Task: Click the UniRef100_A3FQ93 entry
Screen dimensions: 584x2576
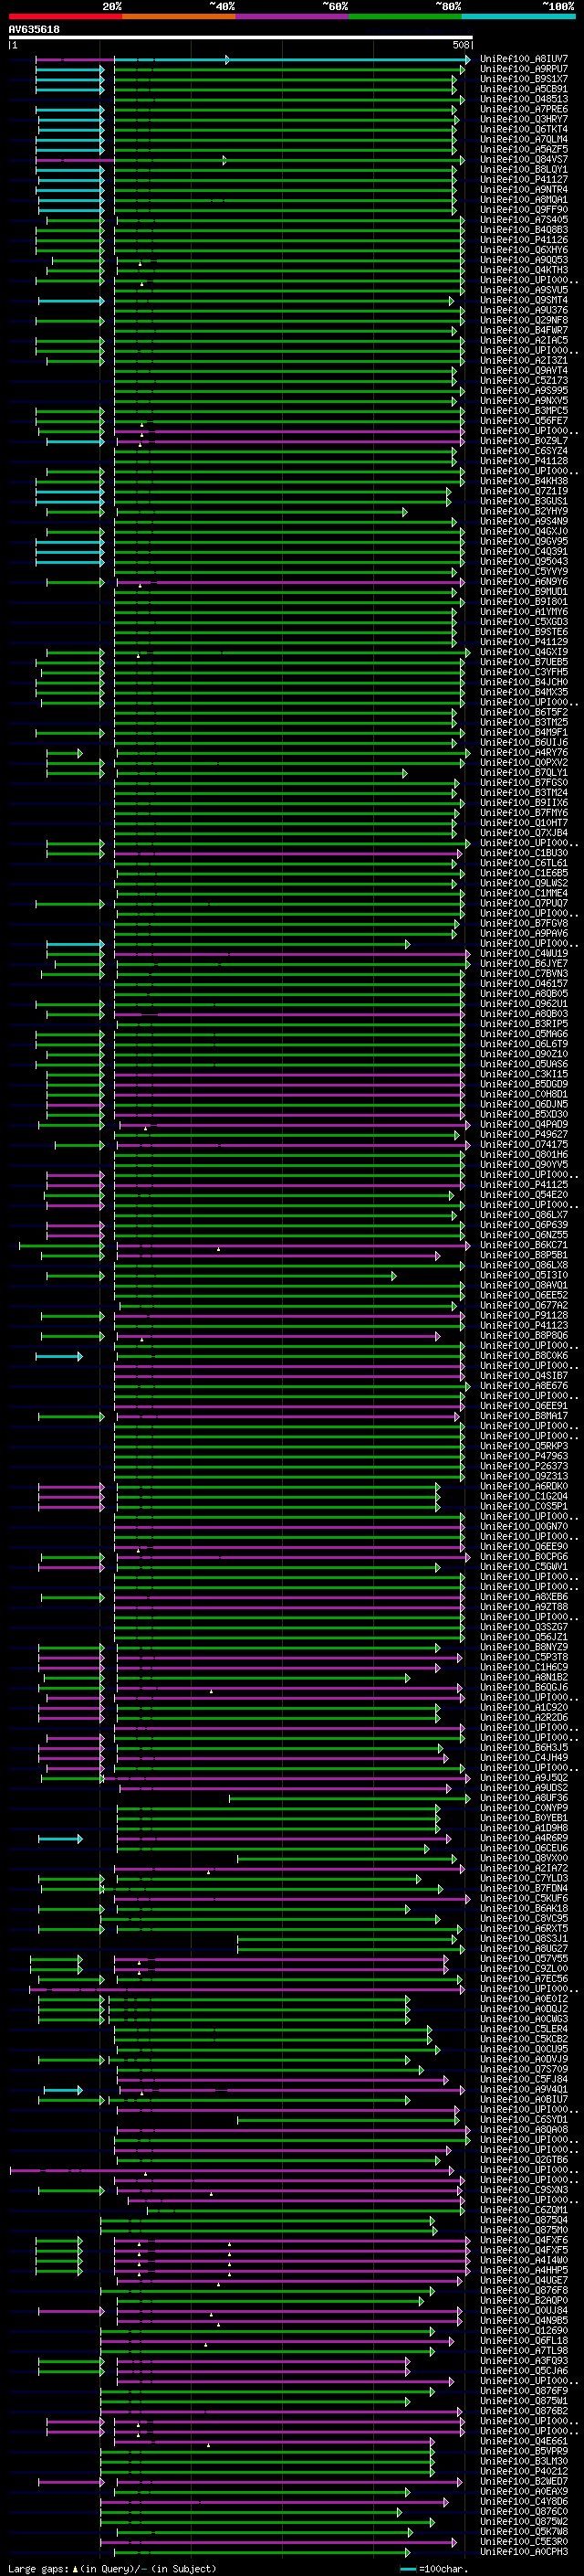Action: (x=524, y=2361)
